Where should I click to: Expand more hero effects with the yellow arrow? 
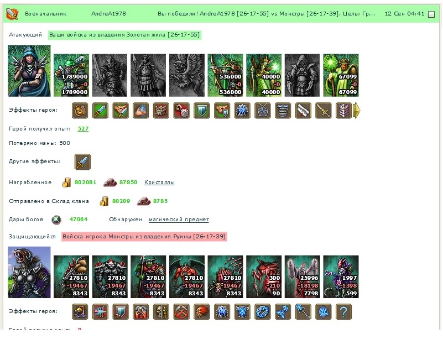[357, 111]
